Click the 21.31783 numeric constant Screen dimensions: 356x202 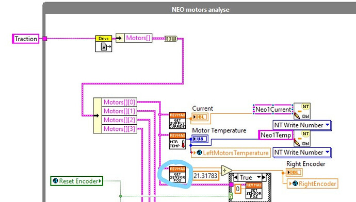205,176
